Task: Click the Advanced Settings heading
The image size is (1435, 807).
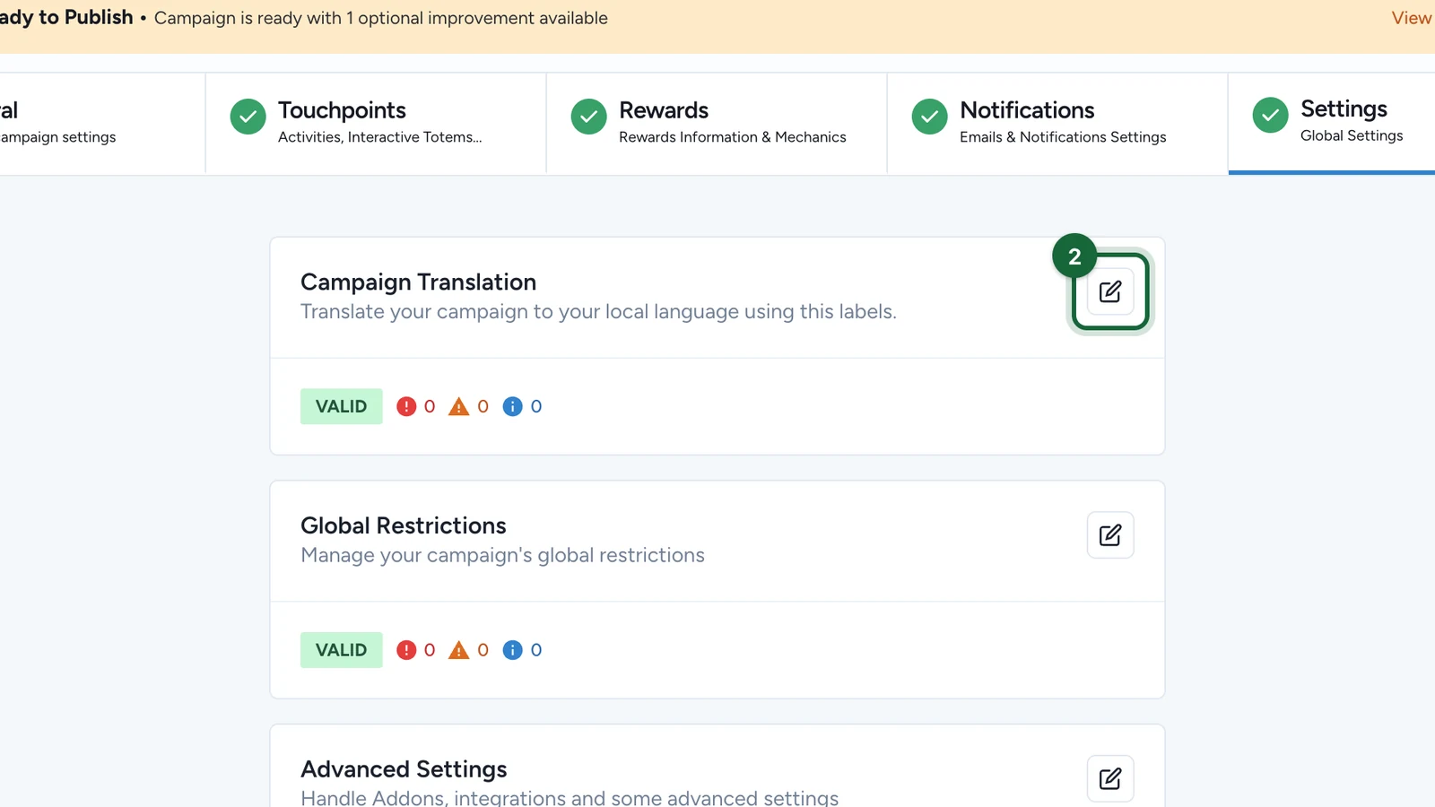Action: click(404, 769)
